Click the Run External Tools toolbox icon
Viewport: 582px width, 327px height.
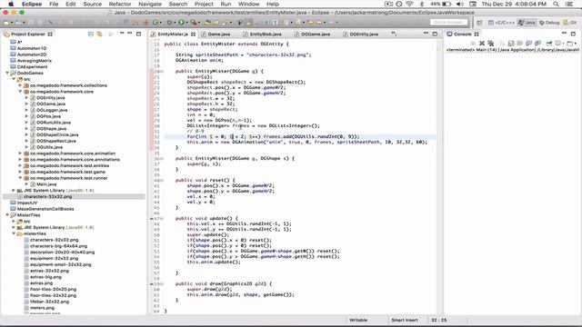[x=193, y=22]
